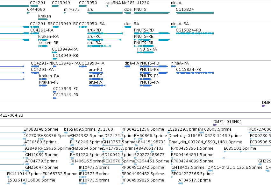Select DMG1-chr2L.1.135.a.5prime label
Screen dimensions: 271x185
235,168
